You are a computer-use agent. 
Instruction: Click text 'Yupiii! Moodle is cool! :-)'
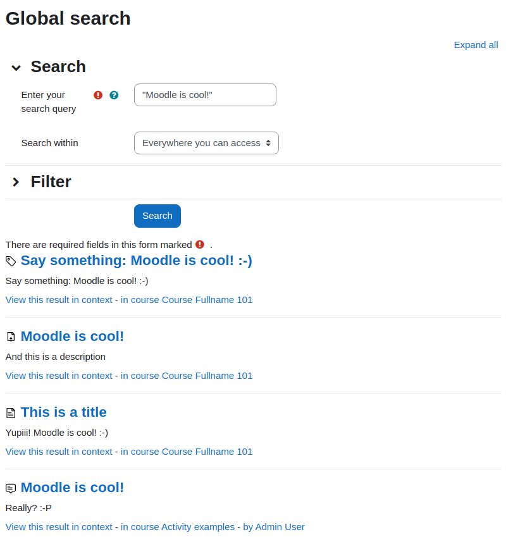57,433
